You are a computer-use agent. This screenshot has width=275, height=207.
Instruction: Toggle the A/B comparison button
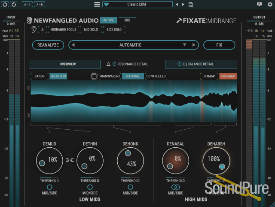[x=27, y=4]
